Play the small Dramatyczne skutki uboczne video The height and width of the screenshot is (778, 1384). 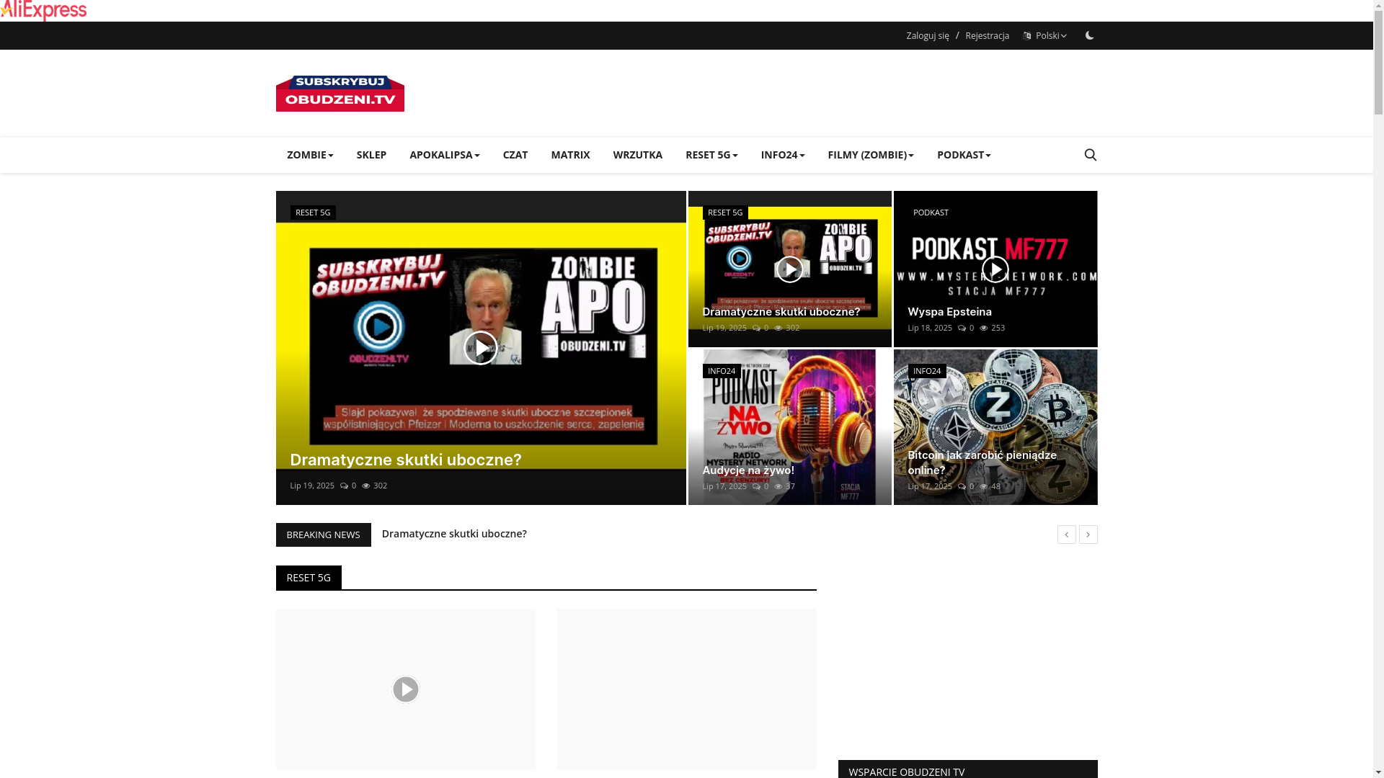[x=790, y=269]
